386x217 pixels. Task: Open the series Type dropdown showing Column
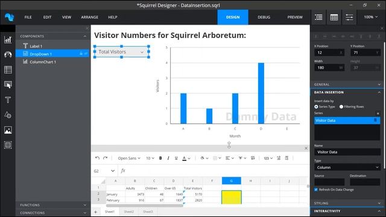tap(347, 168)
